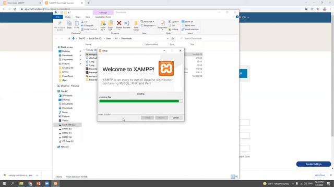Switch to the View ribbon tab
334x187 pixels.
click(88, 17)
